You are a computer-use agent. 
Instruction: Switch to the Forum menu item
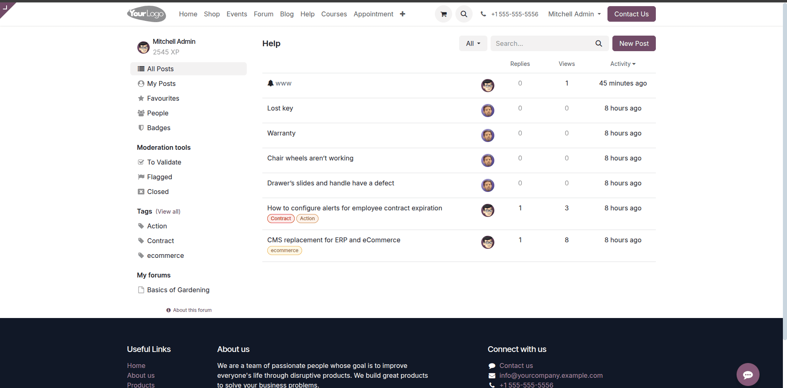pos(263,14)
